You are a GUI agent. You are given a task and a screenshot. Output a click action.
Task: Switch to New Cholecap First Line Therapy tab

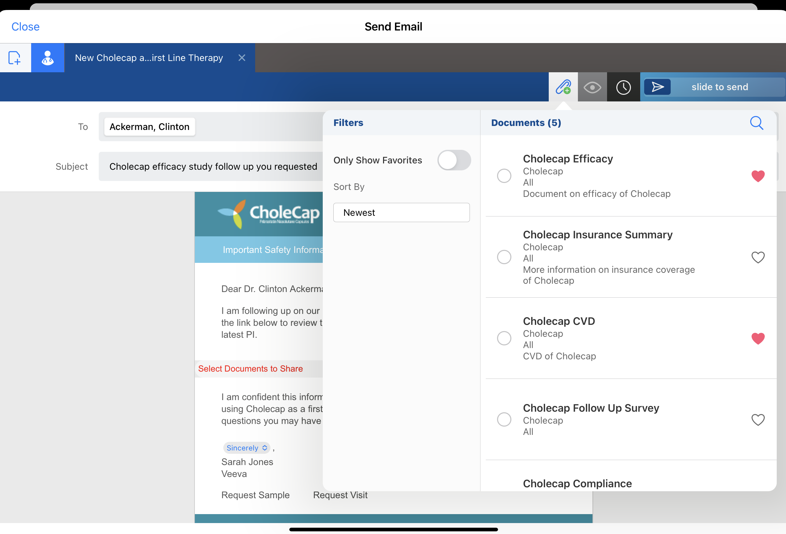click(149, 58)
